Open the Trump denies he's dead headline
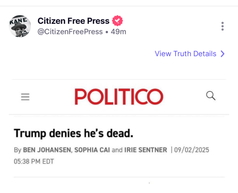 click(x=73, y=133)
